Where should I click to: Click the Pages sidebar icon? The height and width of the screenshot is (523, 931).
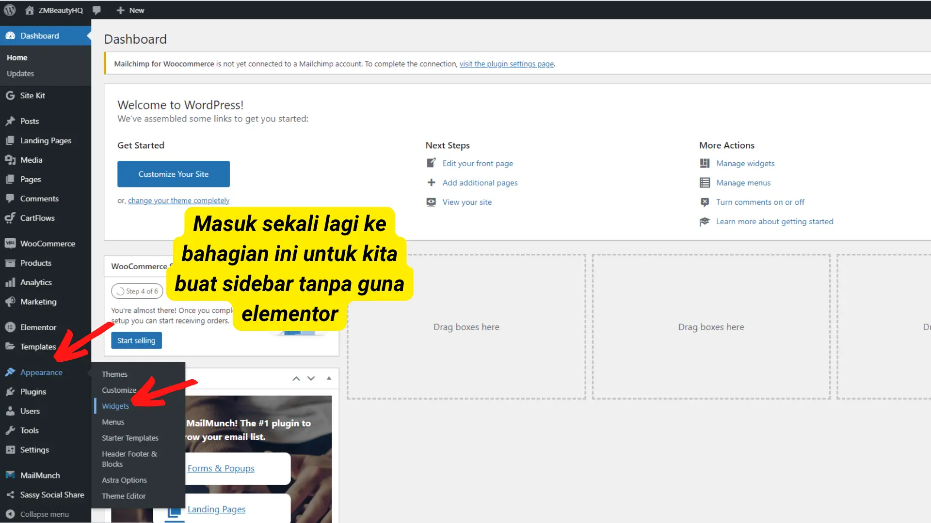[x=10, y=179]
